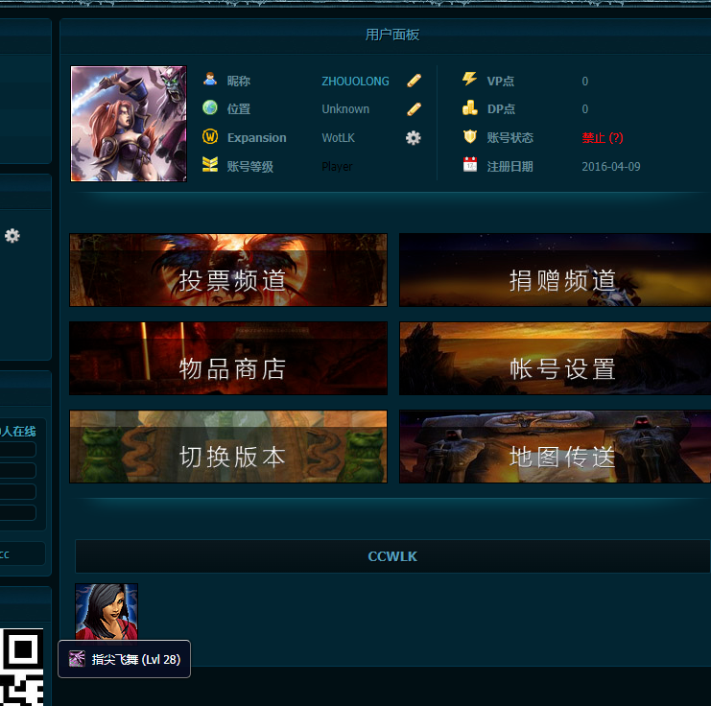This screenshot has width=711, height=706.
Task: Click the shield icon beside 账号状态
Action: pyautogui.click(x=470, y=136)
